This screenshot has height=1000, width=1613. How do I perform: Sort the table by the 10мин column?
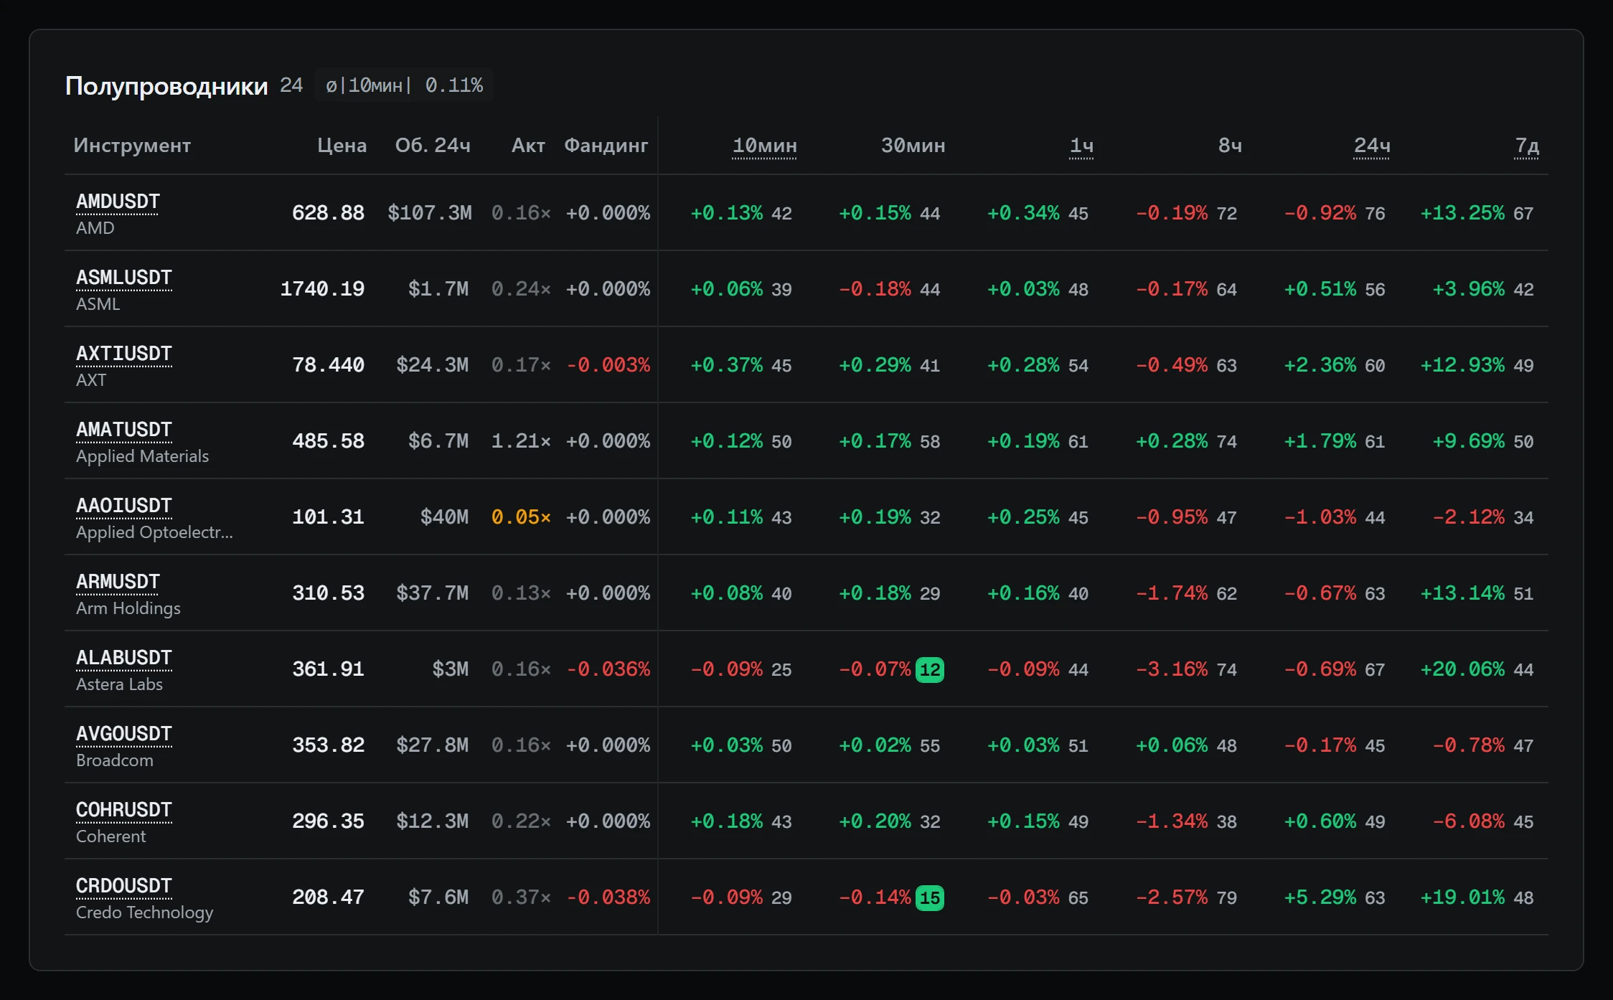click(x=764, y=146)
